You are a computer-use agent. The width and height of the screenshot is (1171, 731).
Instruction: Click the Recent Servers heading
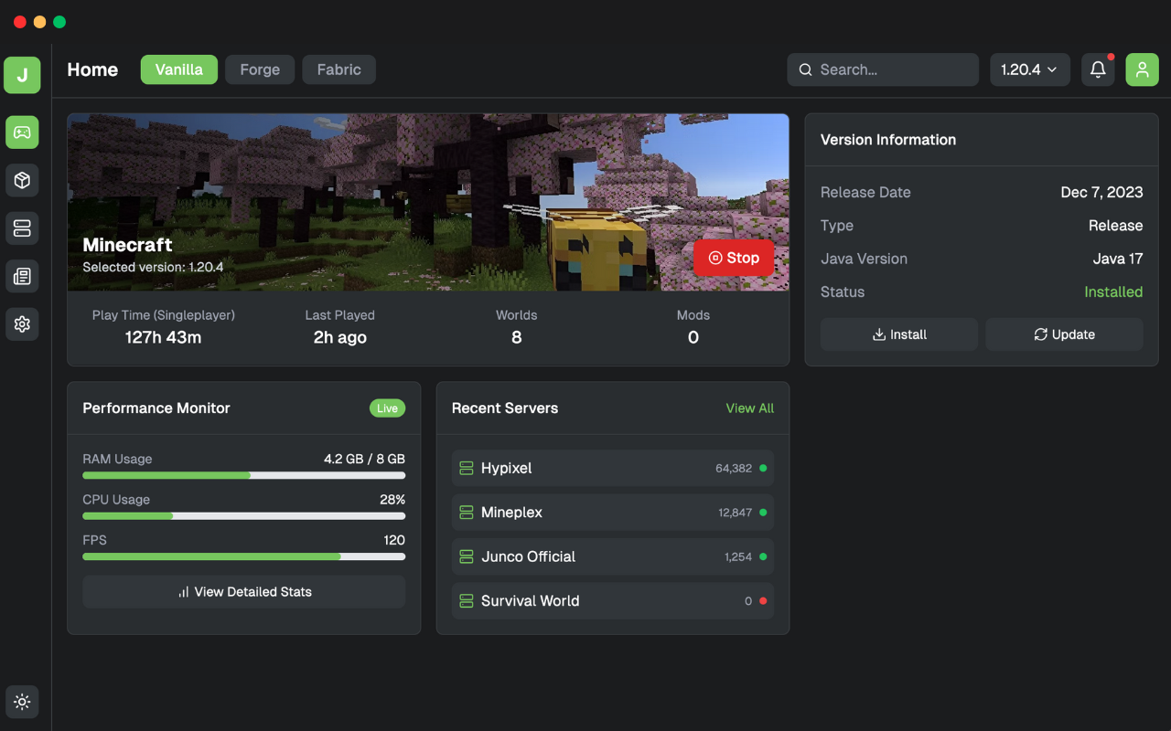pyautogui.click(x=505, y=408)
